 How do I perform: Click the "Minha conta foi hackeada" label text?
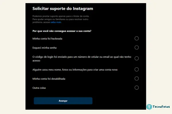(47, 39)
